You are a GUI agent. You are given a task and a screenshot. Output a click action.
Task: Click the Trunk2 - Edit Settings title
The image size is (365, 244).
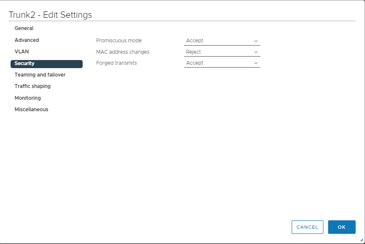coord(50,15)
